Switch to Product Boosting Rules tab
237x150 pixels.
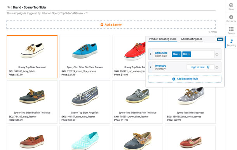coord(163,39)
